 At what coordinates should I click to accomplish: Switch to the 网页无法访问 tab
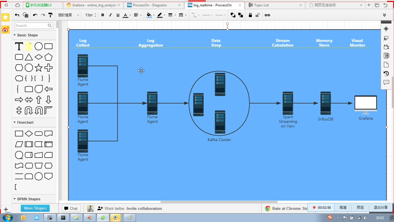click(x=336, y=5)
